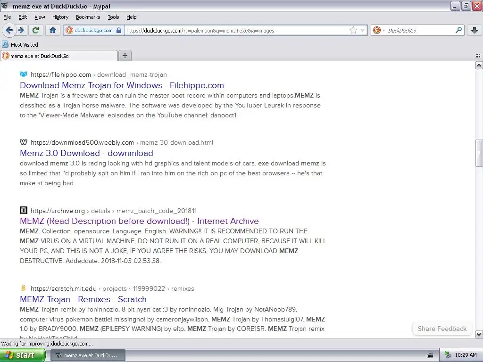Viewport: 483px width, 362px height.
Task: Open the Bookmarks menu
Action: [x=88, y=17]
